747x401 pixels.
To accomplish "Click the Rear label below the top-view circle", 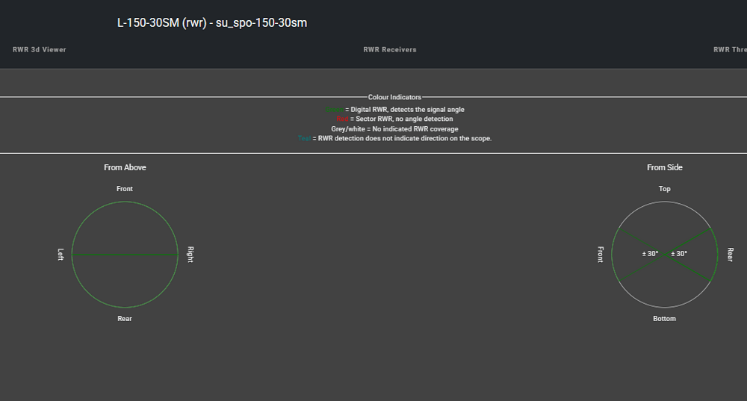I will [x=125, y=319].
